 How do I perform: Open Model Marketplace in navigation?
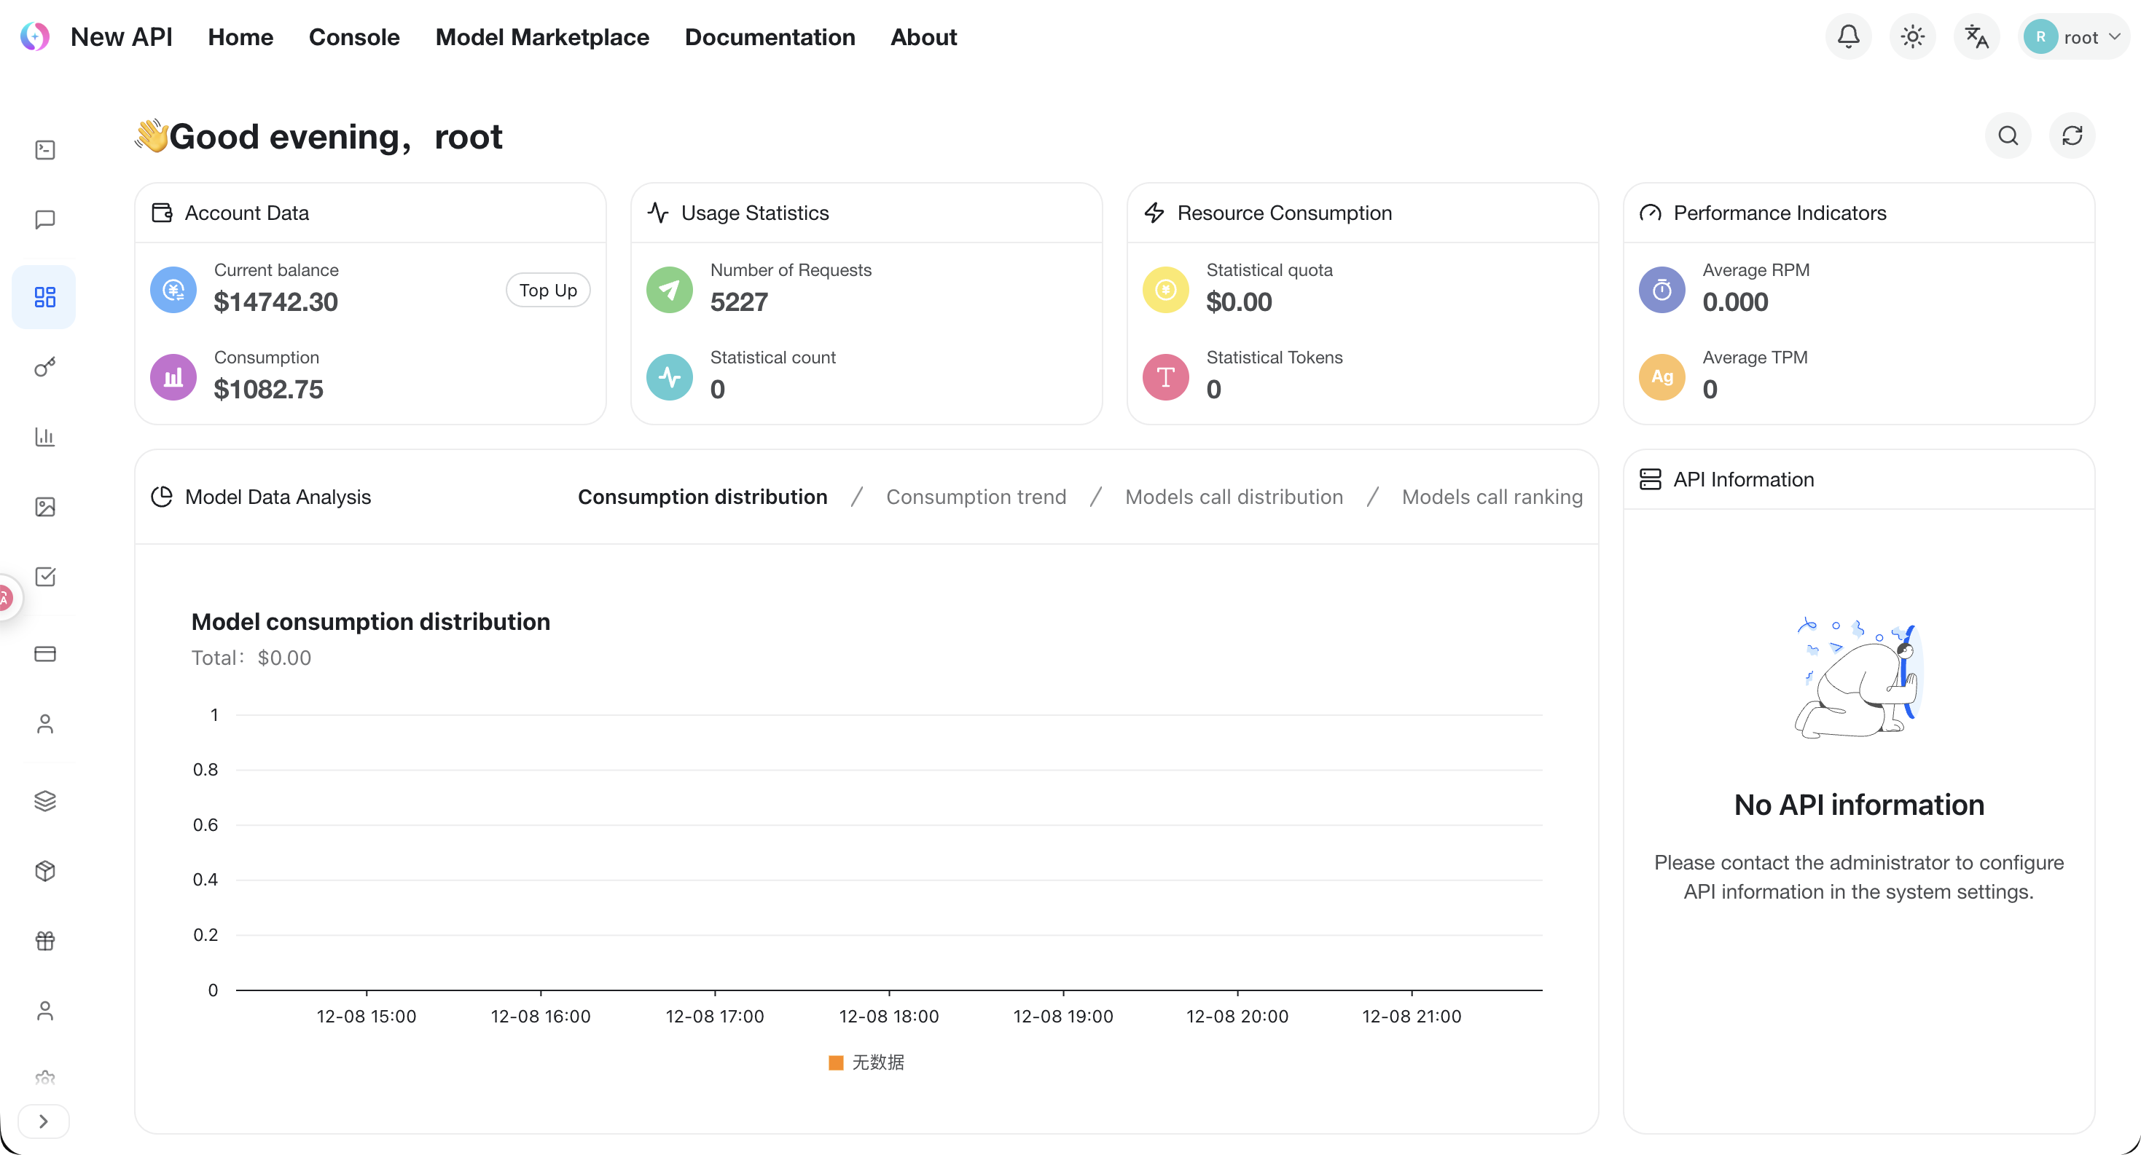point(542,36)
